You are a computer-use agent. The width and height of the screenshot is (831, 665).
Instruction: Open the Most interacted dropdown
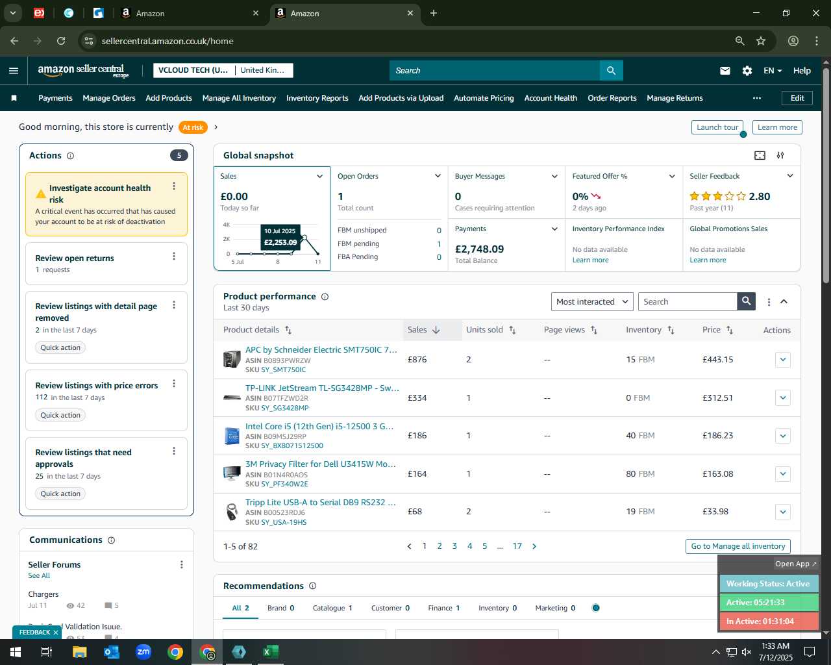point(592,301)
